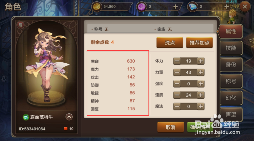The image size is (254, 141).
Task: Increase 体力 with the plus button
Action: click(201, 61)
